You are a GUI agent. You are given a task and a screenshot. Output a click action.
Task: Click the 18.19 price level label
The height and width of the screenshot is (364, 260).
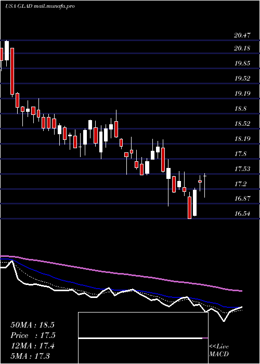(x=242, y=139)
